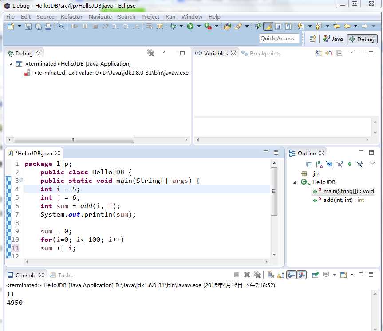The width and height of the screenshot is (383, 331).
Task: Click the Save icon in toolbar
Action: pos(28,26)
